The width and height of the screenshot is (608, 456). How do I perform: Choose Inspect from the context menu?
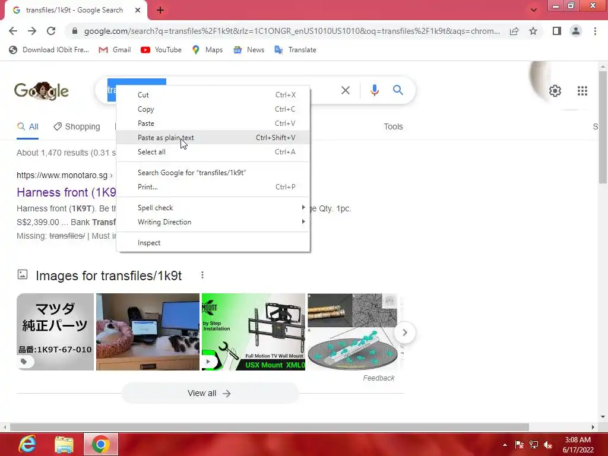[x=213, y=243]
